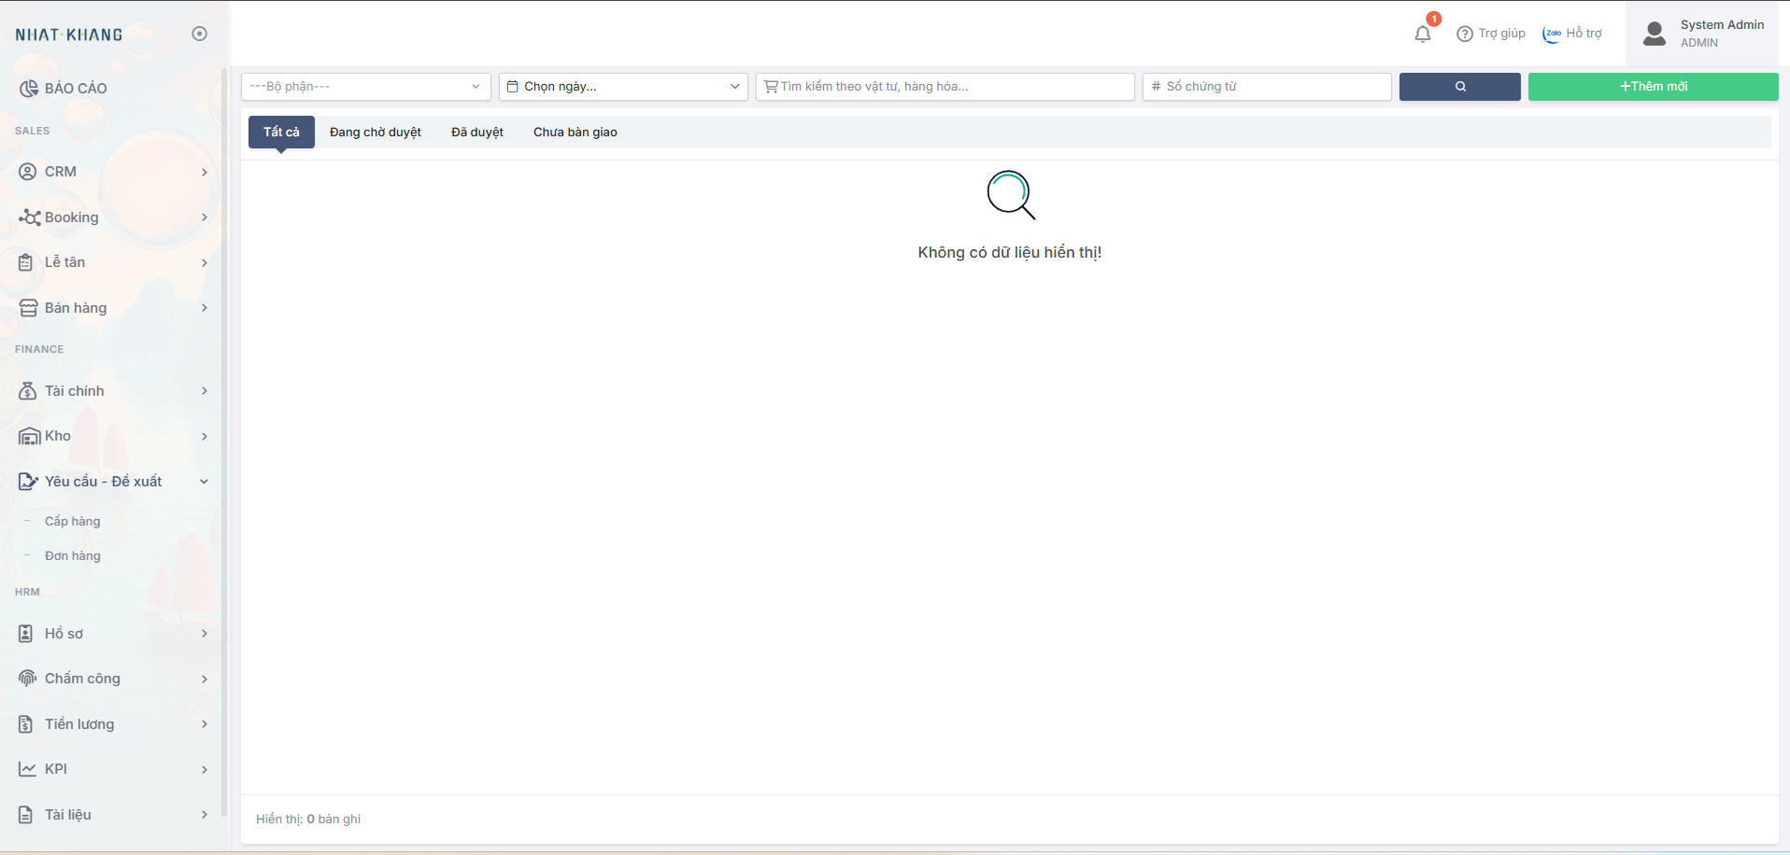This screenshot has height=855, width=1790.
Task: Toggle sidebar collapse circle button
Action: [199, 34]
